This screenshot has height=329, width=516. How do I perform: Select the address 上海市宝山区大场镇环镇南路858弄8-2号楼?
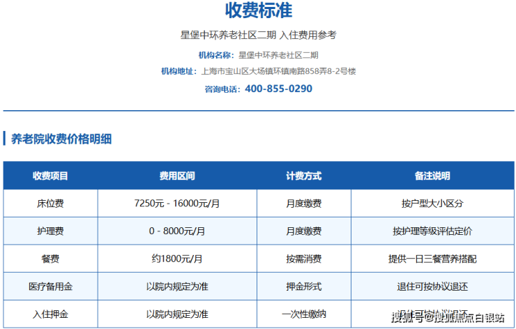[x=278, y=71]
